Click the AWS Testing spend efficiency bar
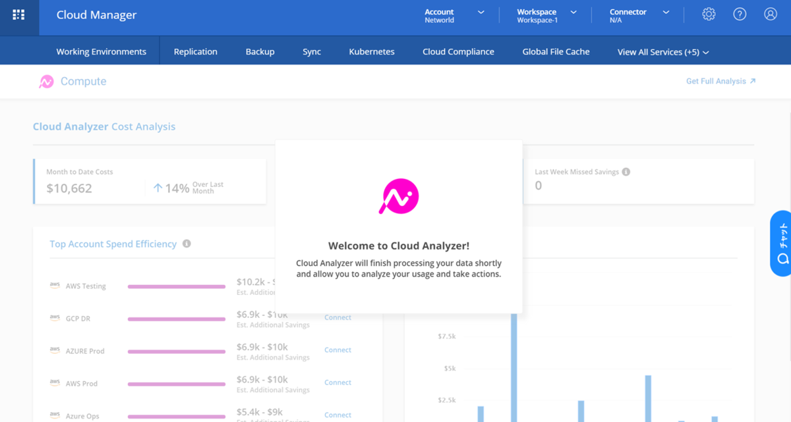The height and width of the screenshot is (422, 791). tap(177, 286)
